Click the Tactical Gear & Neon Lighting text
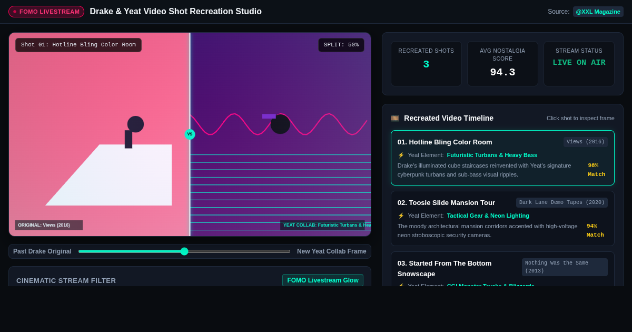Viewport: 632px width, 332px height. 488,216
